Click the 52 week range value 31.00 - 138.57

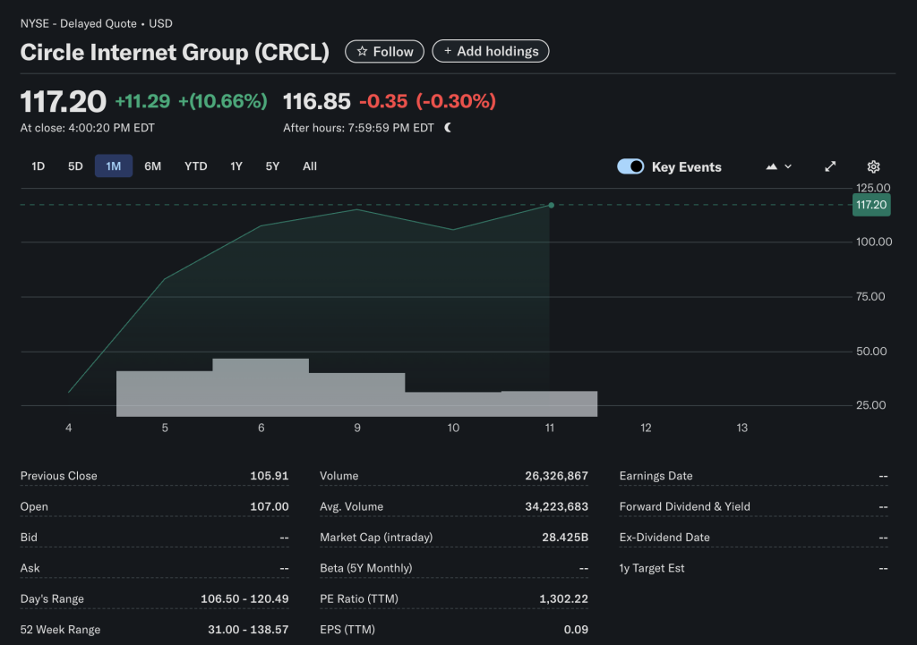pos(248,629)
